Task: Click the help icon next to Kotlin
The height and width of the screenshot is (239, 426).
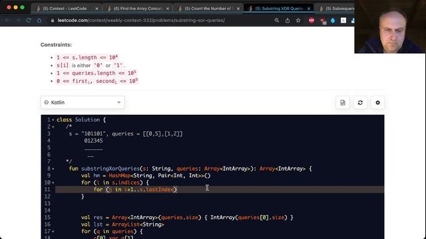Action: point(47,102)
